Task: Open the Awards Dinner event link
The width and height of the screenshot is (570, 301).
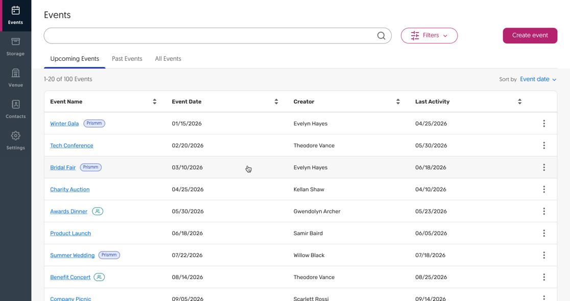Action: click(69, 212)
